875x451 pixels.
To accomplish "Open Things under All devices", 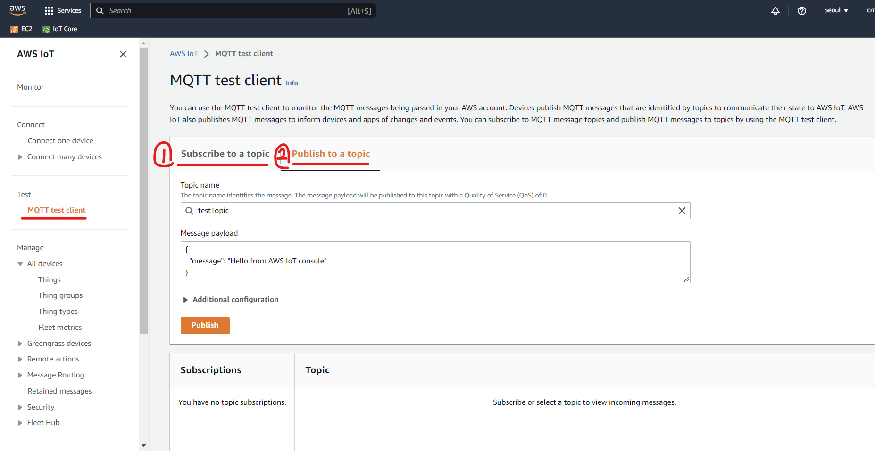I will 50,280.
